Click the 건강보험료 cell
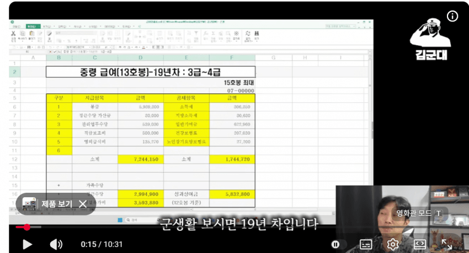 [x=186, y=133]
